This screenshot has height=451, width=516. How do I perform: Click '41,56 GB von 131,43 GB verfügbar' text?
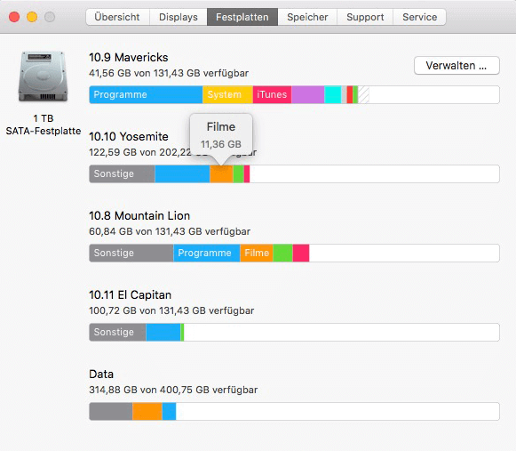pyautogui.click(x=169, y=73)
